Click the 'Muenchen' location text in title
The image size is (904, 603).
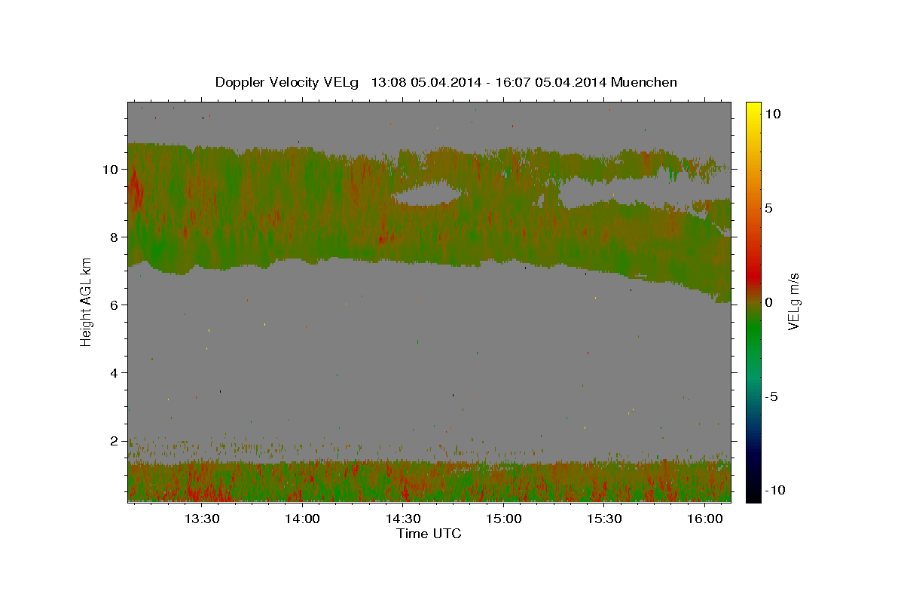click(x=644, y=82)
